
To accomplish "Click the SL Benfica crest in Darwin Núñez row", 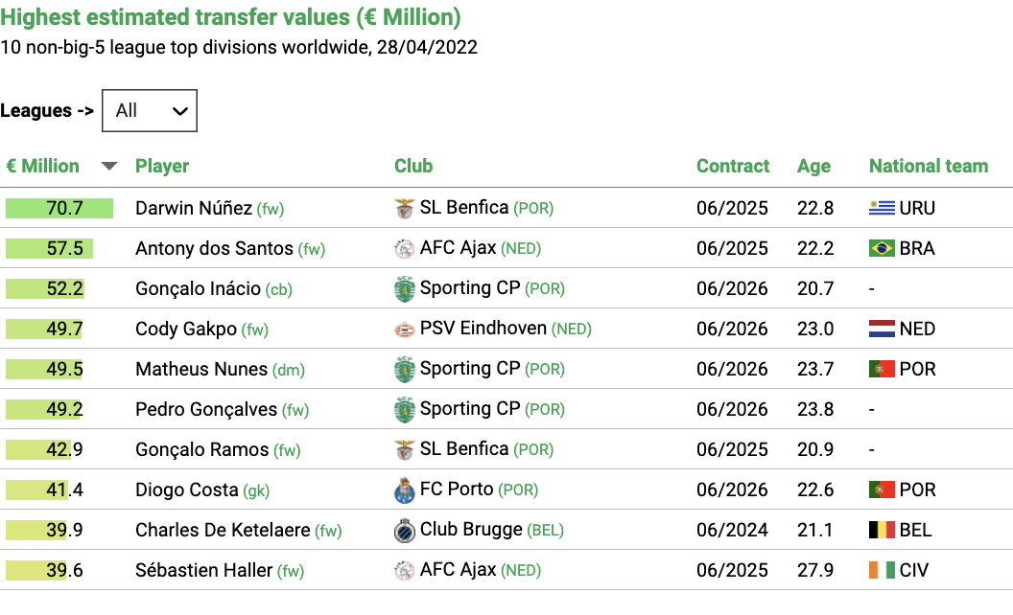I will (x=405, y=208).
